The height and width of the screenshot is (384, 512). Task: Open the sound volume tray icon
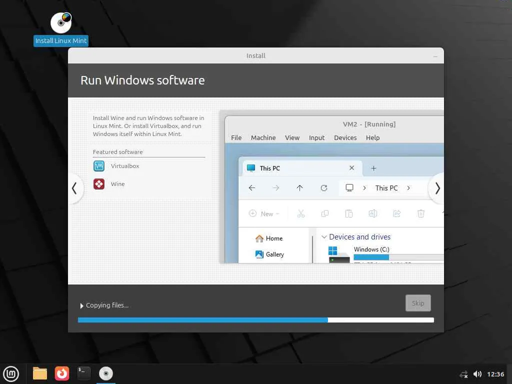point(477,374)
